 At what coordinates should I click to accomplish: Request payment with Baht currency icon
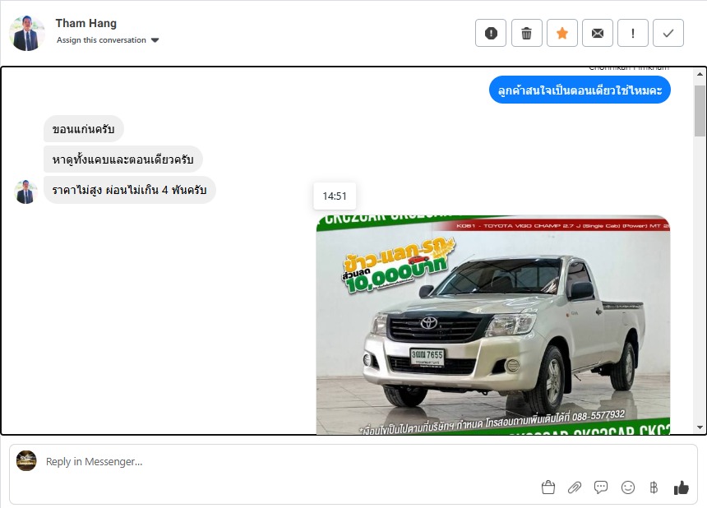pyautogui.click(x=654, y=487)
